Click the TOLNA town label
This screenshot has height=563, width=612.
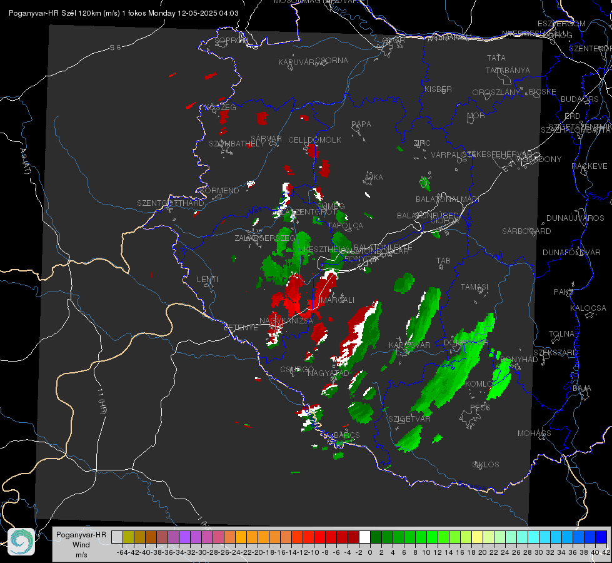tap(561, 334)
